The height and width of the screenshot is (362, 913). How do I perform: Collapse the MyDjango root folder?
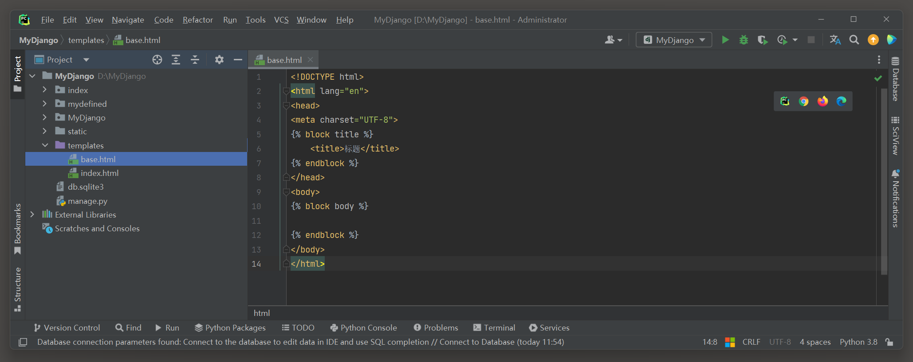[32, 76]
